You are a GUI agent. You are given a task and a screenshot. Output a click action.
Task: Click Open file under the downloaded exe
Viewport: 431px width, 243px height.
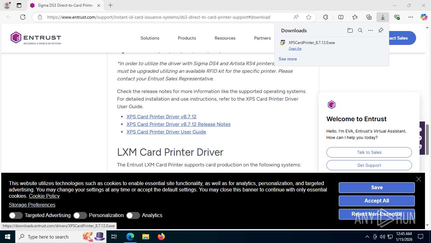tap(295, 49)
